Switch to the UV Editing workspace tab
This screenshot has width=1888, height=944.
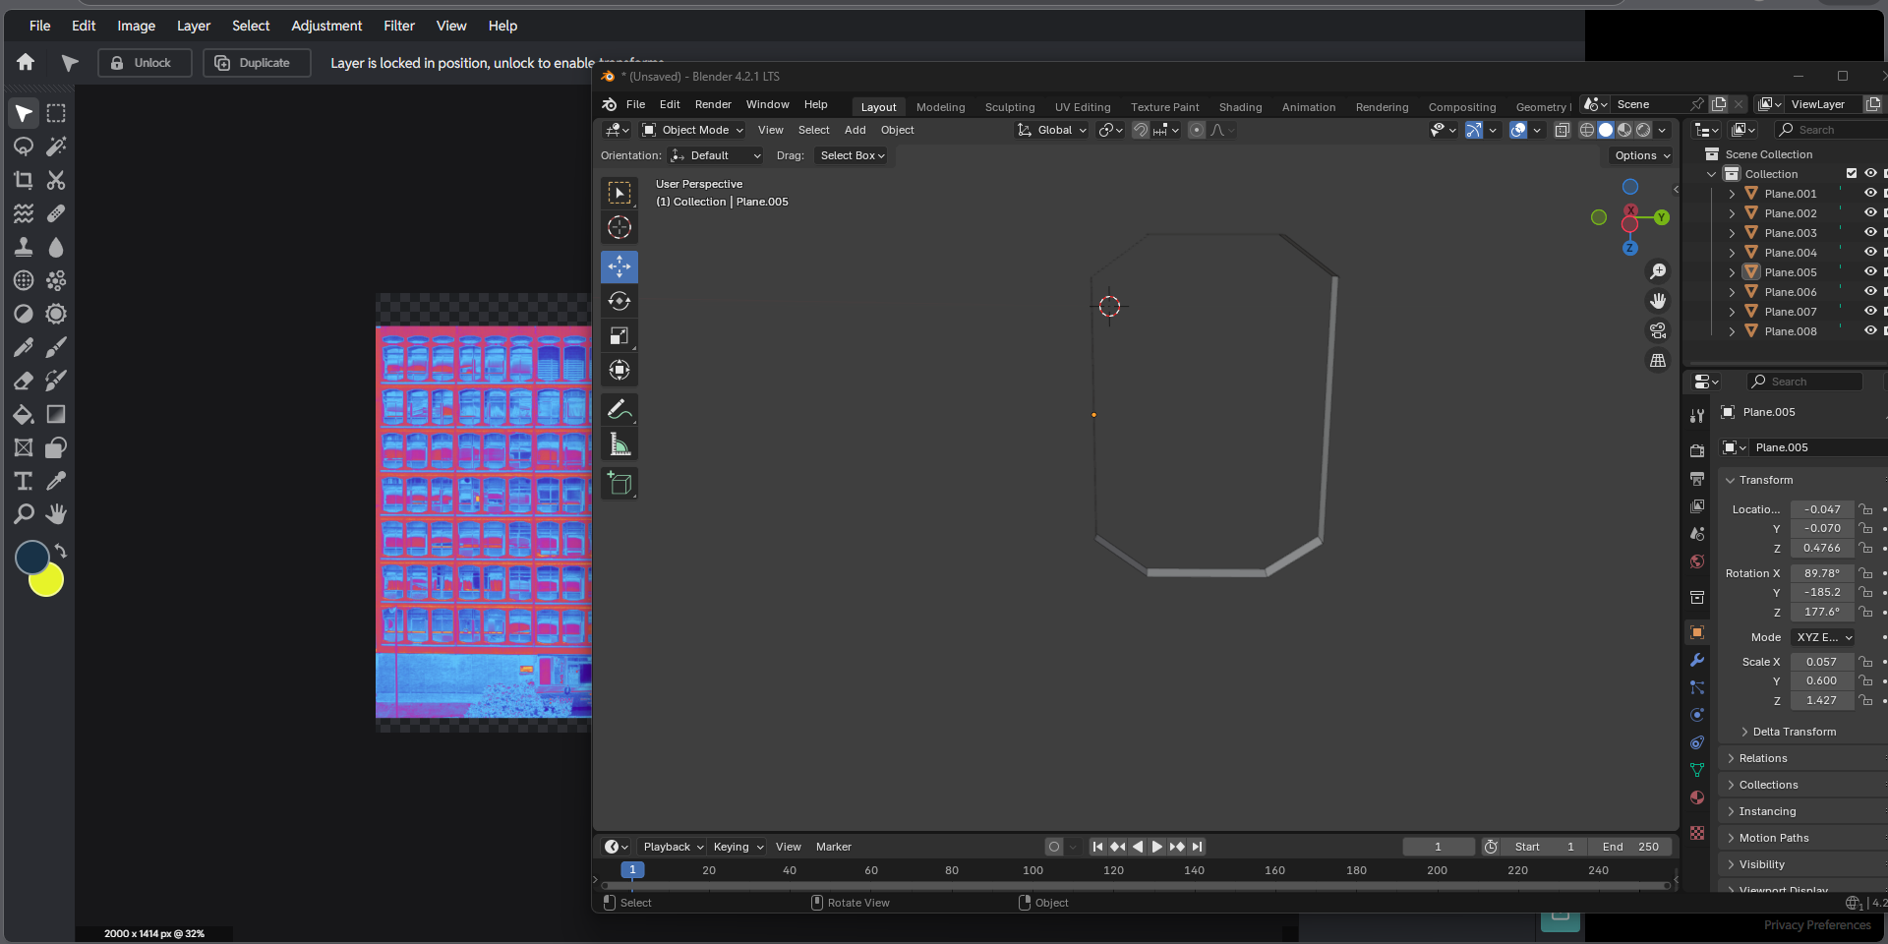(1082, 107)
